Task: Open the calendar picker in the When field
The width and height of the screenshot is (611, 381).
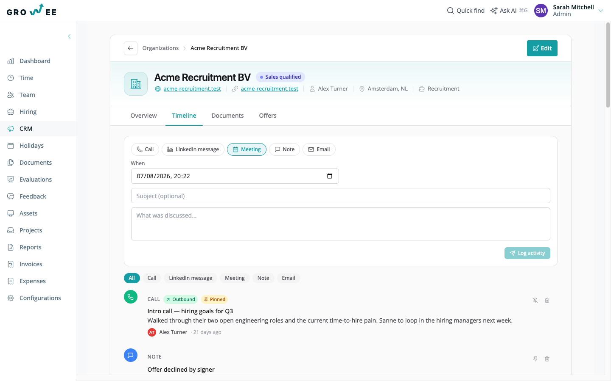Action: pyautogui.click(x=330, y=176)
